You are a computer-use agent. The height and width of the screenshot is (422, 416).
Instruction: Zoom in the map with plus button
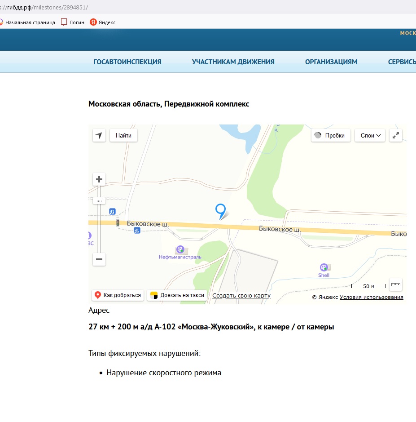pos(99,179)
